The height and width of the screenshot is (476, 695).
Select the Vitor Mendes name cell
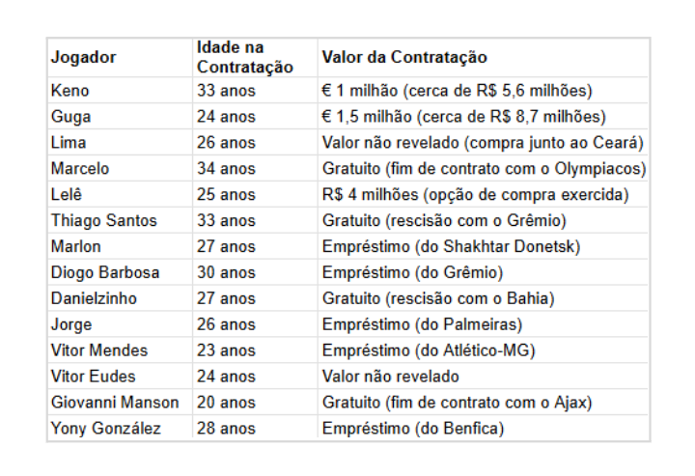(x=120, y=350)
